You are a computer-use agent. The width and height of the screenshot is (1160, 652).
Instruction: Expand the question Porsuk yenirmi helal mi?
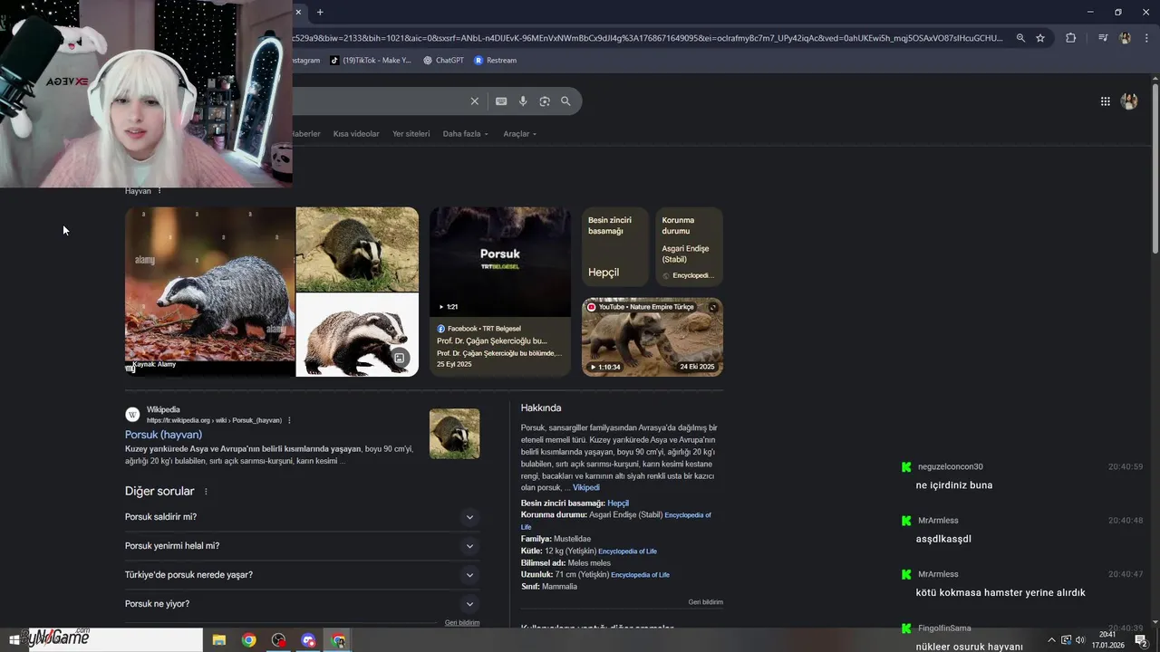(x=302, y=546)
